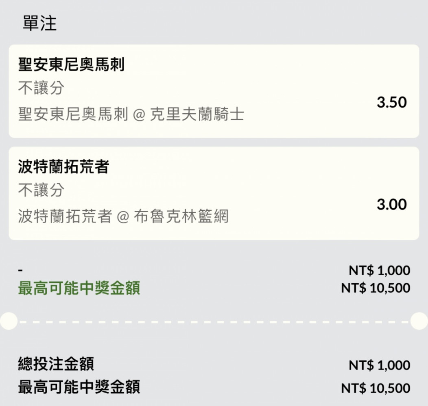Click matchup 波特蘭拓荒者 @ 布魯克林籃網
This screenshot has height=406, width=428.
pos(123,216)
